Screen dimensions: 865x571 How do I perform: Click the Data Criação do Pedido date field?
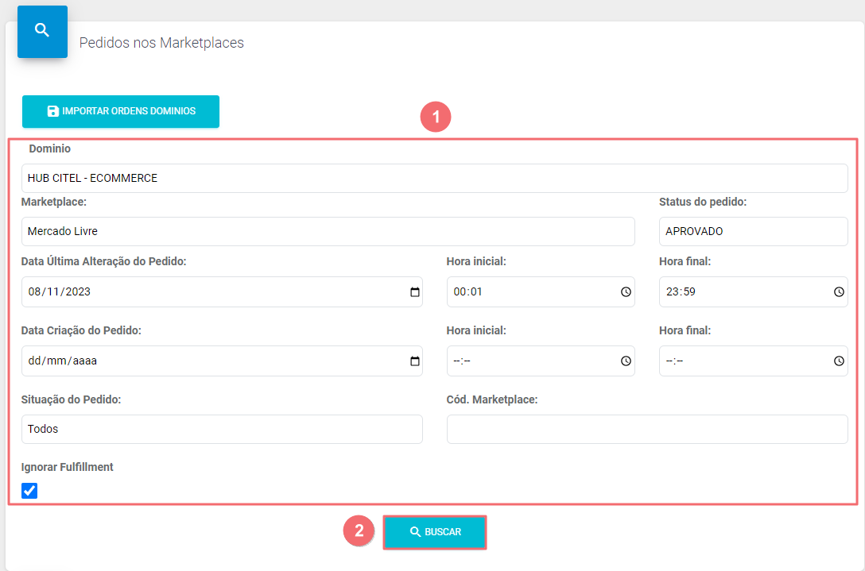222,361
